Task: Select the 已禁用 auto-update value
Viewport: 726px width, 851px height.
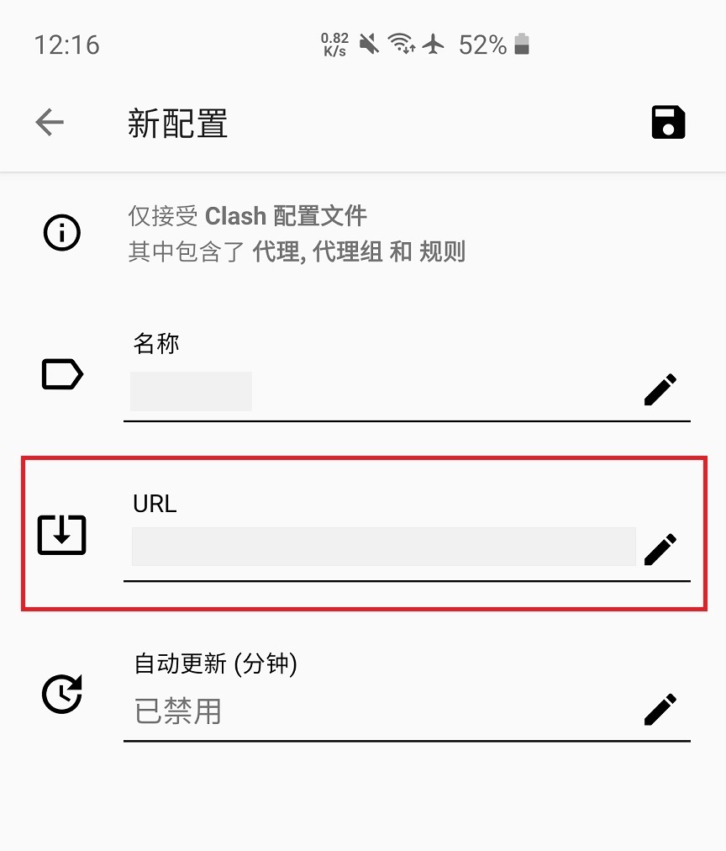Action: tap(178, 711)
